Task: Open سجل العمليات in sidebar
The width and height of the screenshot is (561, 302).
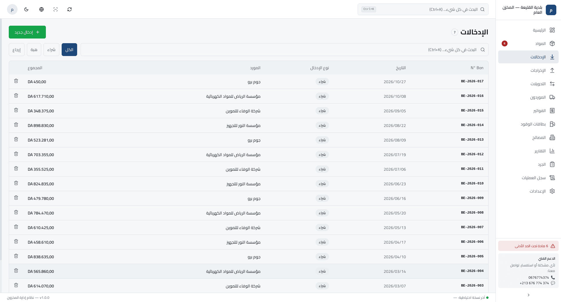Action: tap(528, 178)
